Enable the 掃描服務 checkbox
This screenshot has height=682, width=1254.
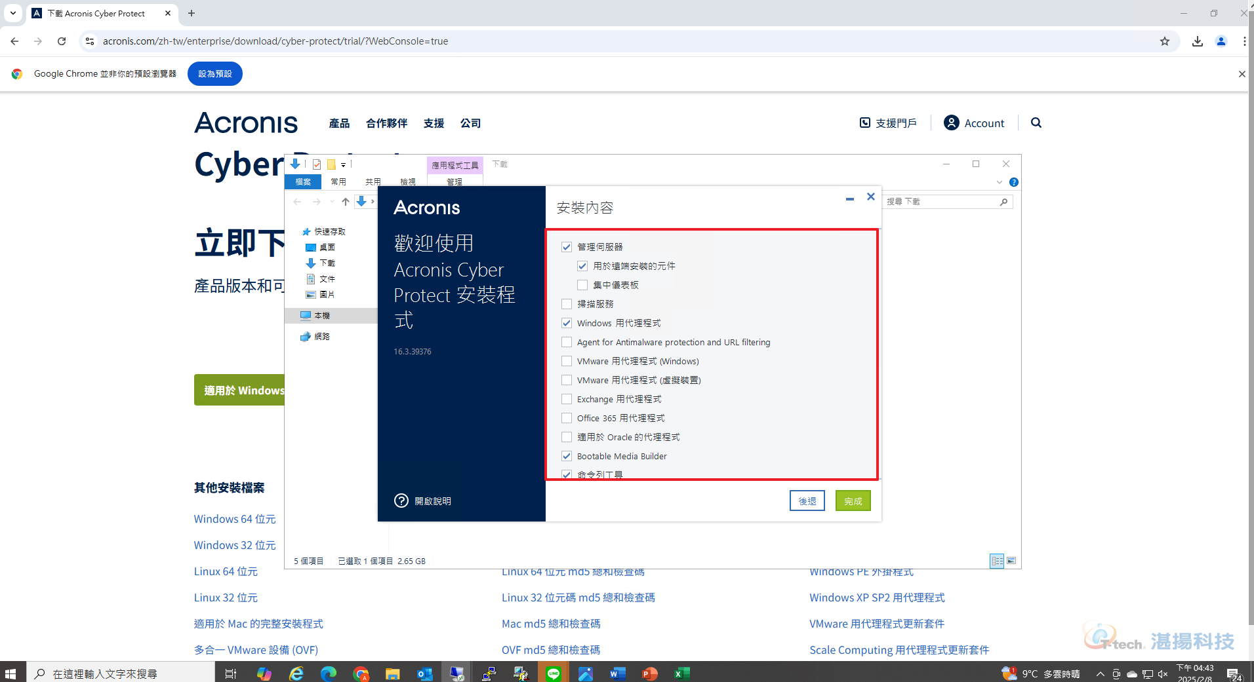567,304
